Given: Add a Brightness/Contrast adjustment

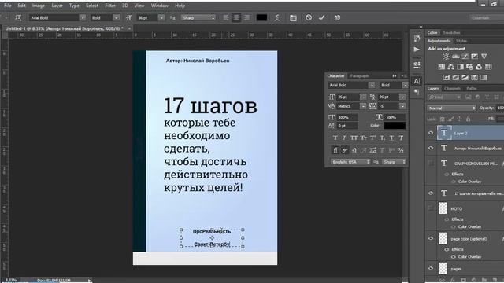Looking at the screenshot, I should (446, 57).
